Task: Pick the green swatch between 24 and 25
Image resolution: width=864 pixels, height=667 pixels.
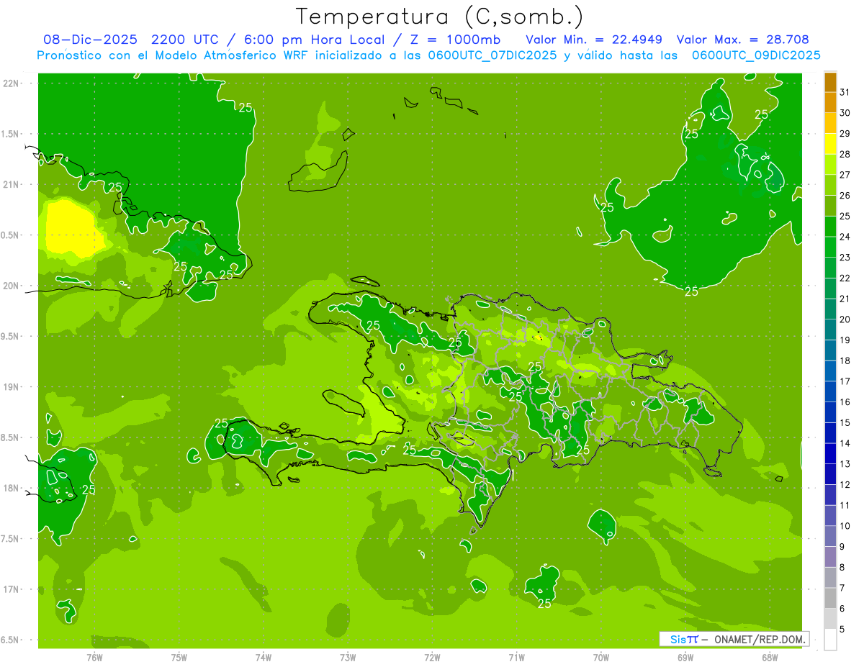Action: click(830, 227)
